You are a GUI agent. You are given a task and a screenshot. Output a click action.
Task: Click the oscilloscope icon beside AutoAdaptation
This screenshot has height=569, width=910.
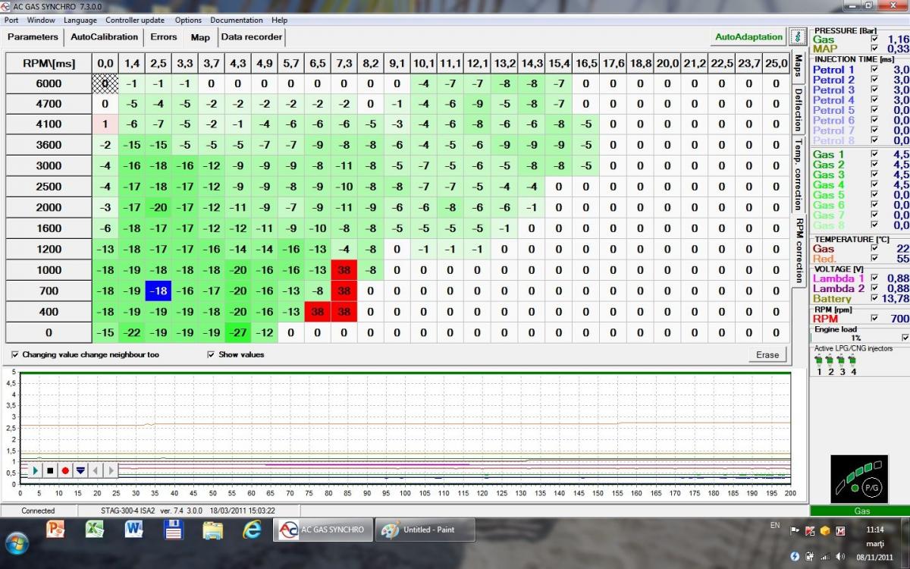click(x=797, y=36)
